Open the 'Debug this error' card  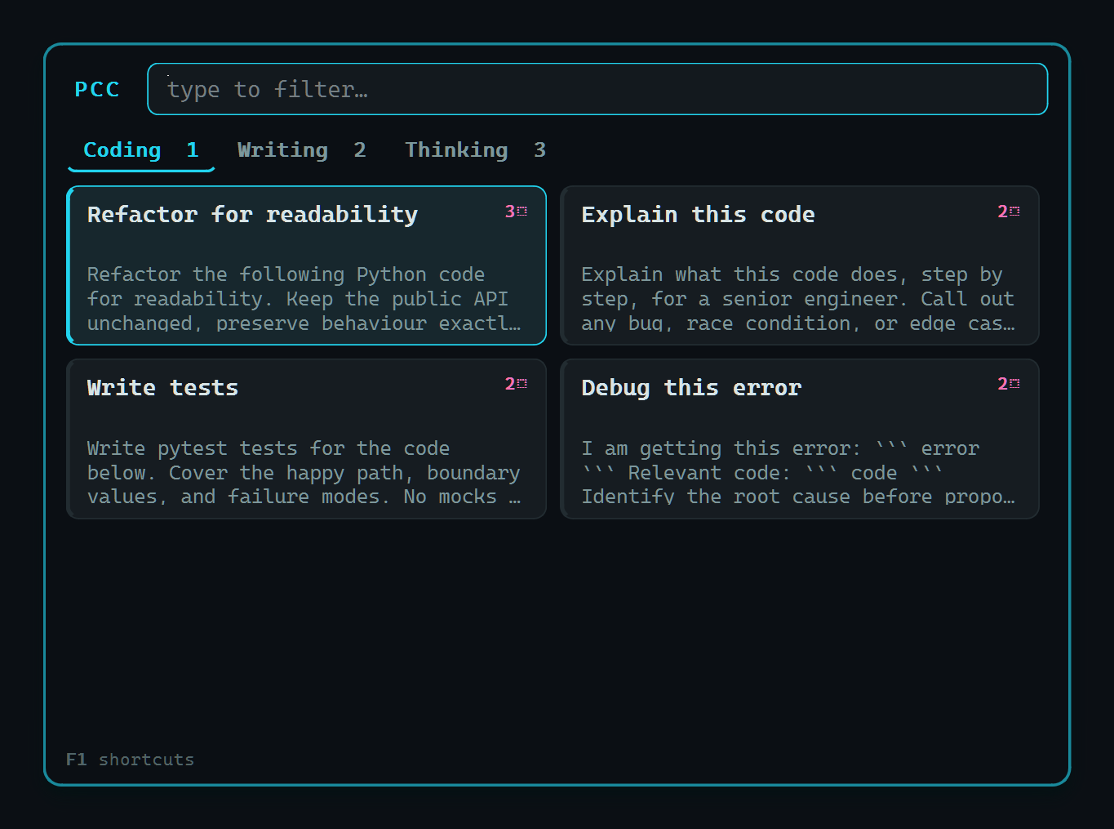(x=800, y=439)
